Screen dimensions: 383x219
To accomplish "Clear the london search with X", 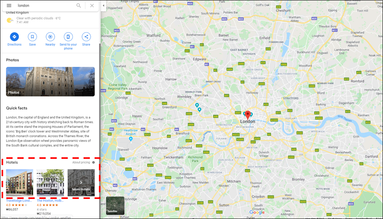I will [x=92, y=6].
